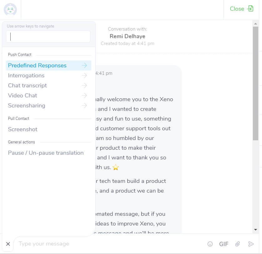
Task: Choose the Video Chat menu entry
Action: coord(23,96)
